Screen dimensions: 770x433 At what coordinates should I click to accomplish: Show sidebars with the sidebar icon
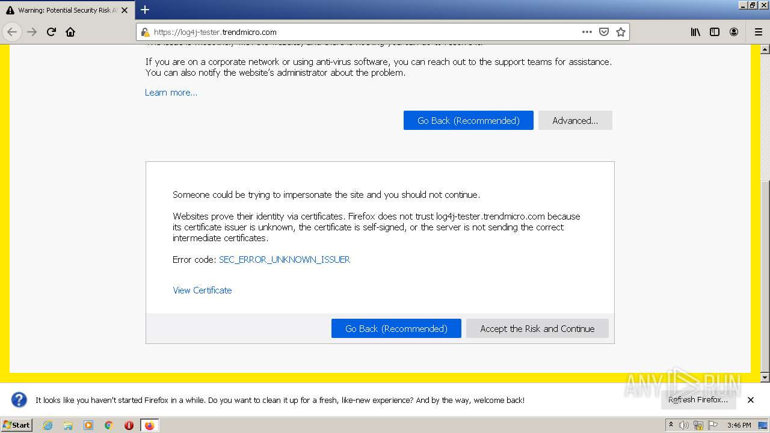715,32
